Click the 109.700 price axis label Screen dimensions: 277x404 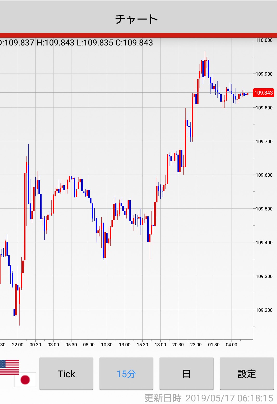[264, 141]
